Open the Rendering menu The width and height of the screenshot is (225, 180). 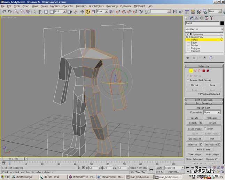click(x=112, y=6)
